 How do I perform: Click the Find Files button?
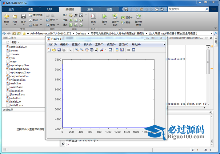[x=36, y=15]
